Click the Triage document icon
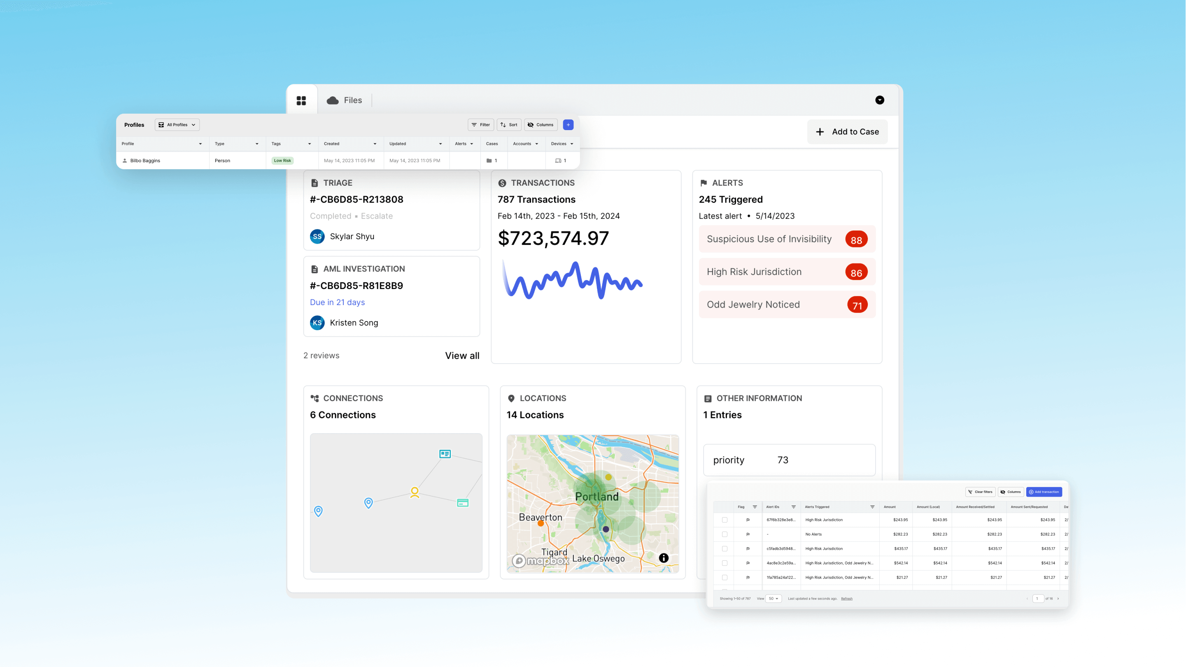 click(x=314, y=182)
